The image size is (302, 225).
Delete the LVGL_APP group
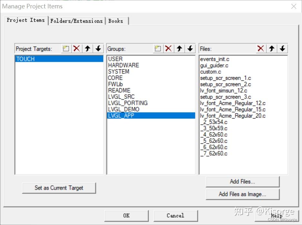pyautogui.click(x=169, y=48)
